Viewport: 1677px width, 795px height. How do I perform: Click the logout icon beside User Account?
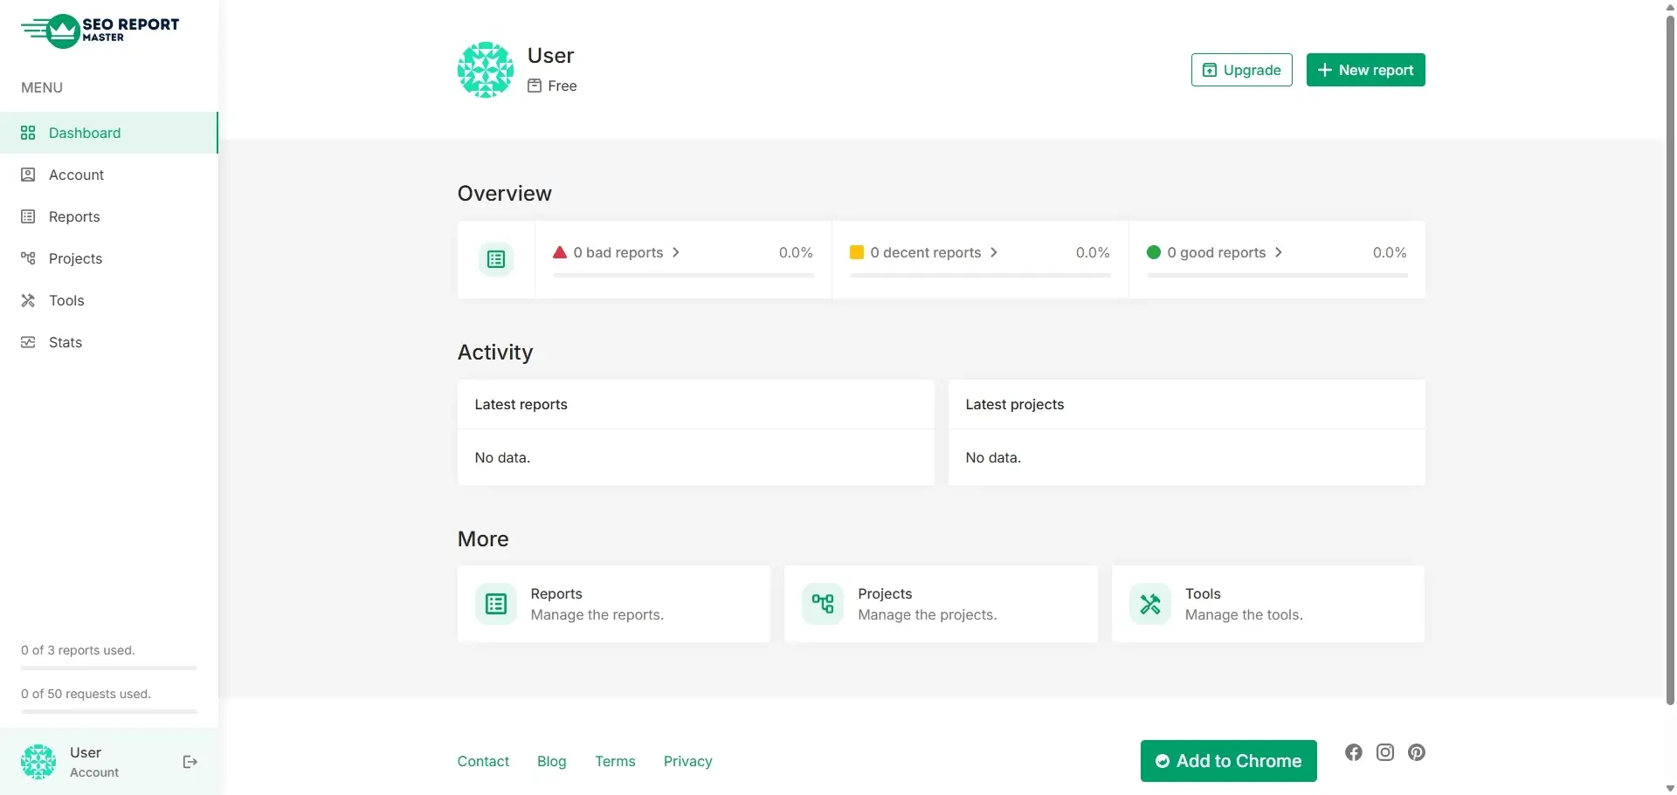[190, 762]
